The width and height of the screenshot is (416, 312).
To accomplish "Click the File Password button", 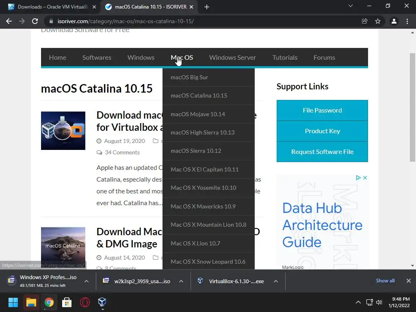I will pyautogui.click(x=322, y=110).
